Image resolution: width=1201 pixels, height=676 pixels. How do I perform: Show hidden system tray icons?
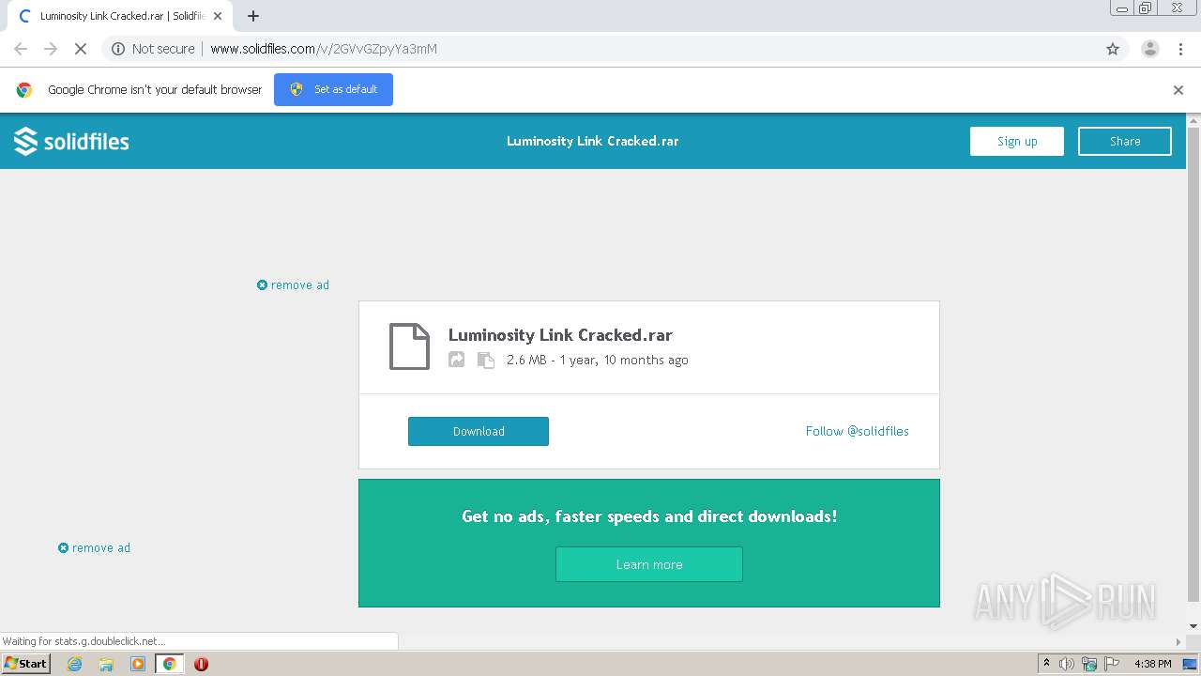[1046, 663]
